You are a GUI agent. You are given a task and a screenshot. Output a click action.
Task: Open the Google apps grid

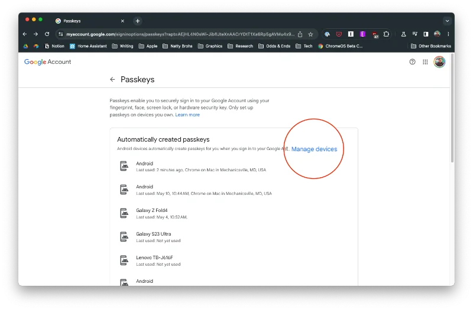coord(425,61)
